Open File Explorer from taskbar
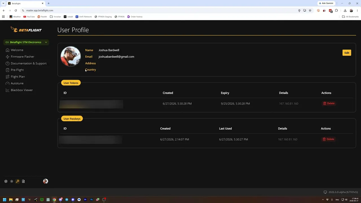 tap(11, 200)
